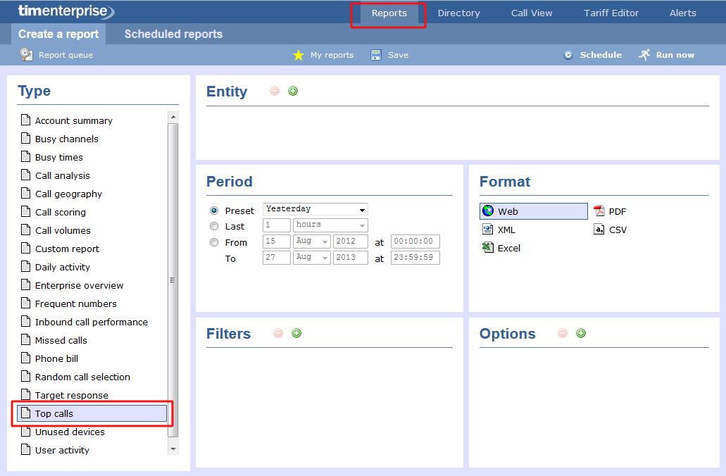Click the green add icon beside Options
726x476 pixels.
(x=581, y=333)
